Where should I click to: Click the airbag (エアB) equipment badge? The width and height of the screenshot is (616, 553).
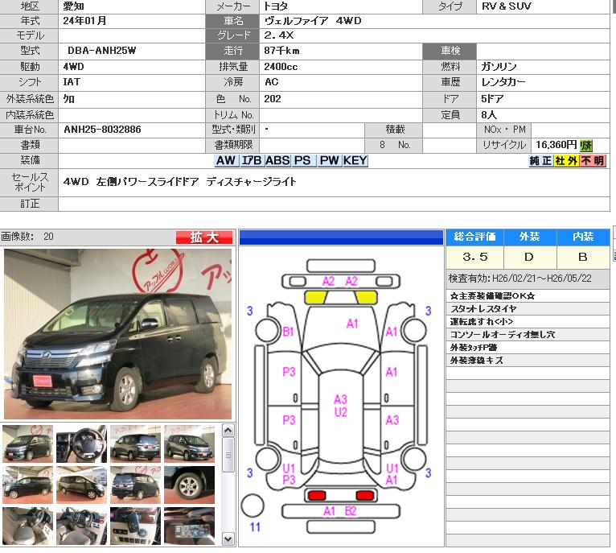click(x=252, y=160)
